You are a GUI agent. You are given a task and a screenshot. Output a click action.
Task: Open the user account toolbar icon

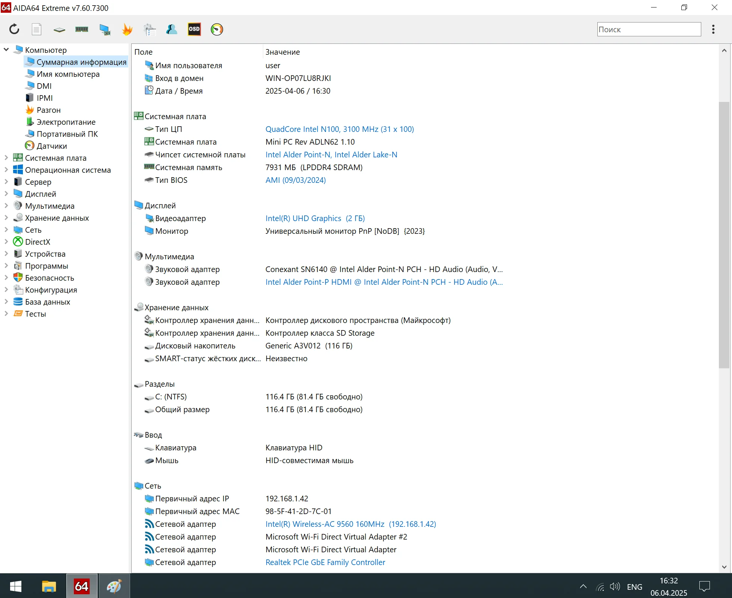click(172, 29)
